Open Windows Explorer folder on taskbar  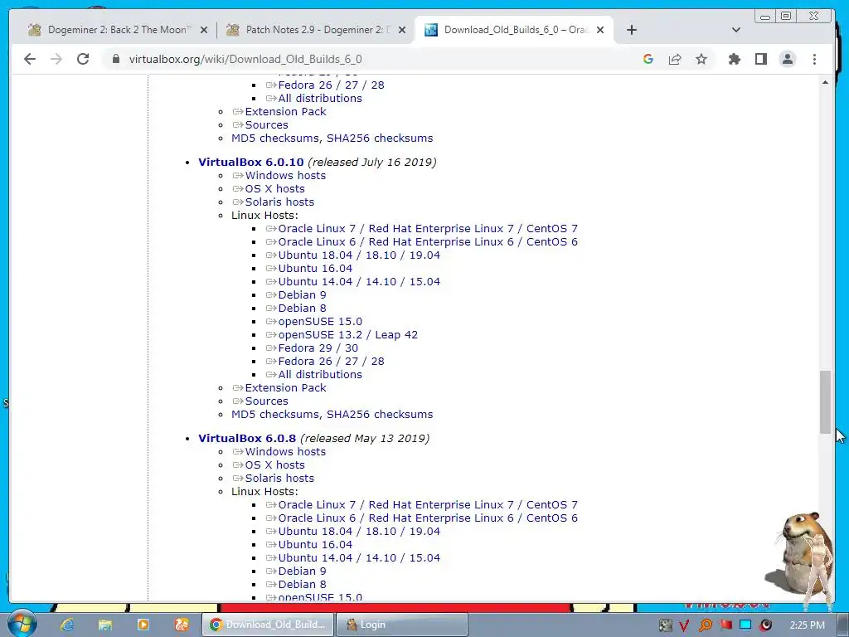point(104,625)
